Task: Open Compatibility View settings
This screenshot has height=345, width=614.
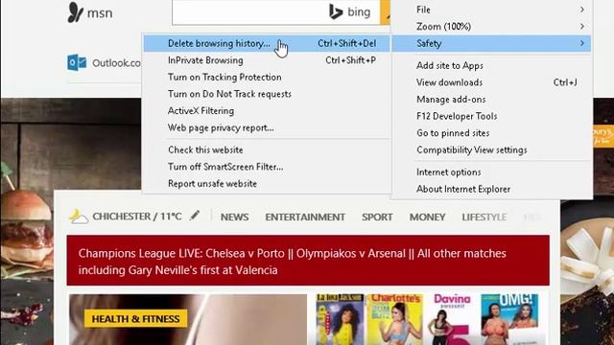Action: (491, 149)
